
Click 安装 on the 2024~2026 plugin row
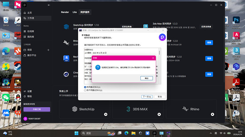pyautogui.click(x=209, y=58)
